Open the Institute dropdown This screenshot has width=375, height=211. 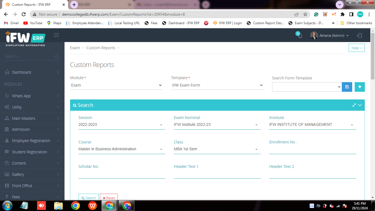pos(313,125)
